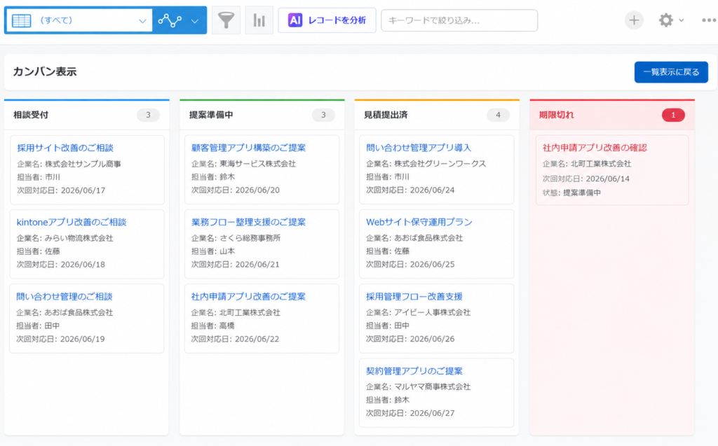Click the count badge of 提案準備中 column
The height and width of the screenshot is (446, 718).
[x=323, y=115]
